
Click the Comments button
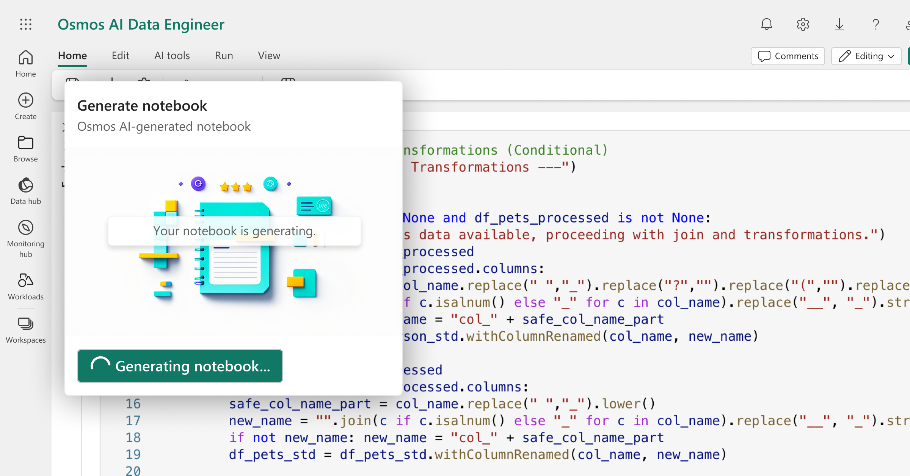coord(788,56)
